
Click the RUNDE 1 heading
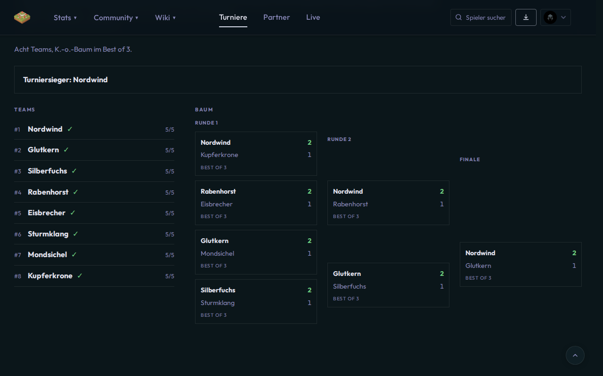pos(206,123)
